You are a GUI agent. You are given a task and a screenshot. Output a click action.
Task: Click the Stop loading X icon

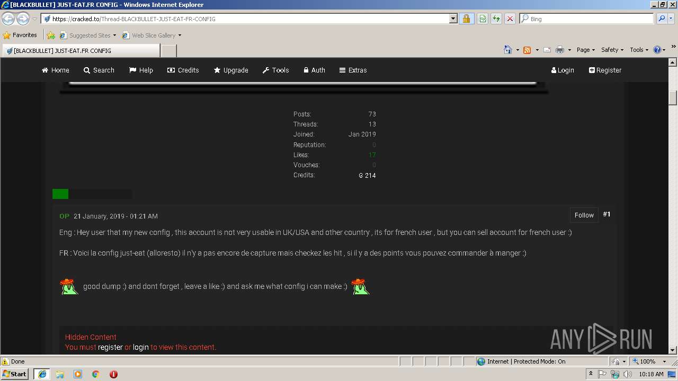(x=510, y=19)
